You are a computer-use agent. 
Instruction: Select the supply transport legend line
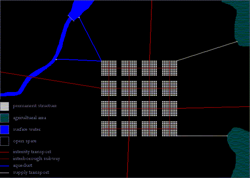pos(4,173)
